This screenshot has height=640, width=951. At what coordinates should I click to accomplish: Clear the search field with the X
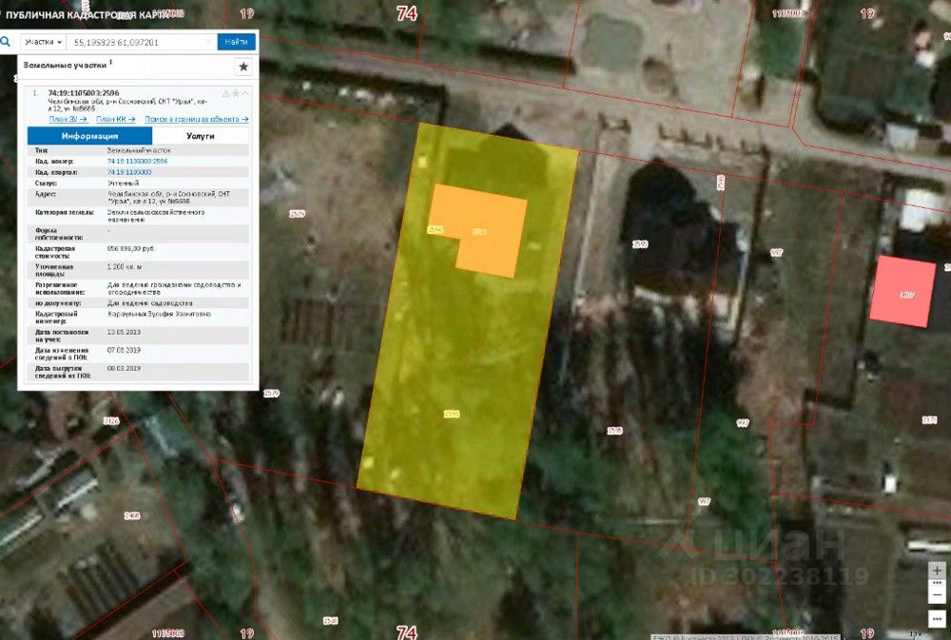coord(209,42)
